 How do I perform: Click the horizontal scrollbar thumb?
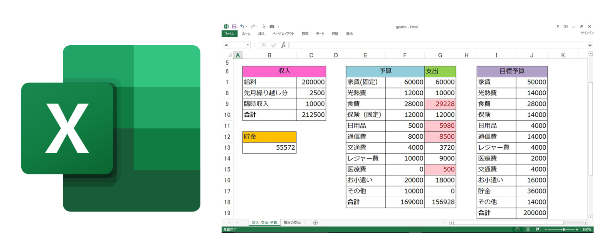coord(508,223)
